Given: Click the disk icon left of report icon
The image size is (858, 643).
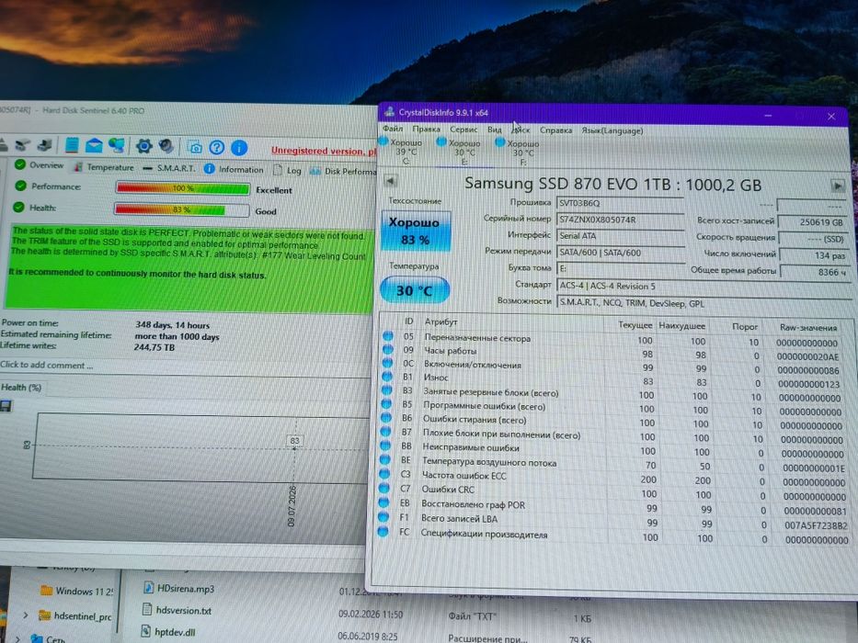Looking at the screenshot, I should 45,145.
